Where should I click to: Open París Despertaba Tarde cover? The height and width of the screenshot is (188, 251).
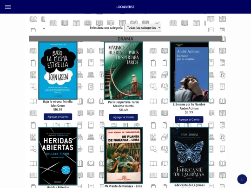coord(124,71)
